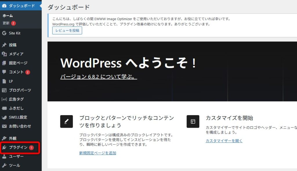297x171 pixels.
Task: Click the speech bubble icon beside コメント
Action: point(4,72)
